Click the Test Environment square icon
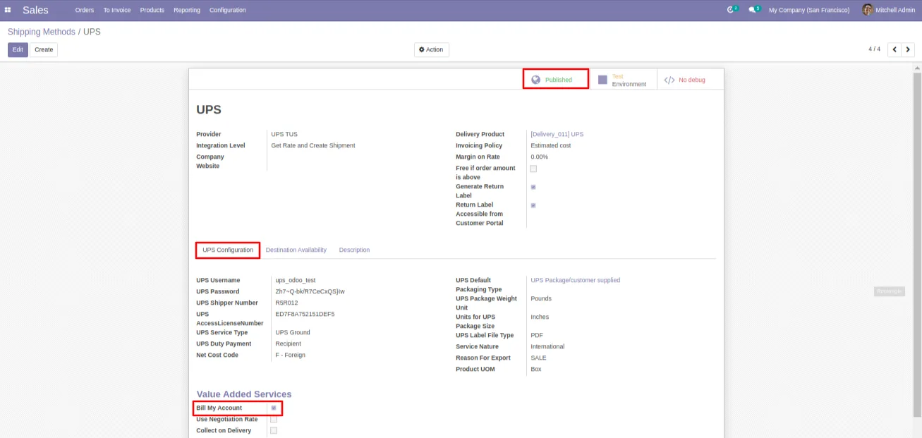922x438 pixels. click(x=602, y=80)
